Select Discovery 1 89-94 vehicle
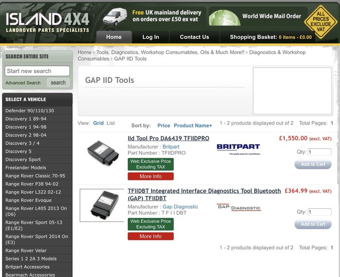 37,119
